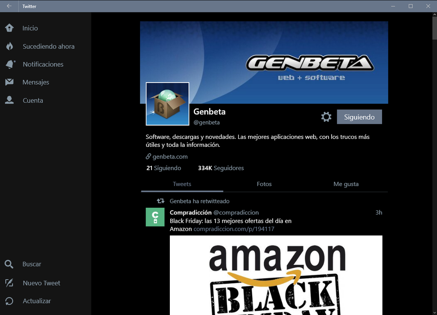Open the Cuenta person icon
Viewport: 437px width, 315px height.
[9, 100]
